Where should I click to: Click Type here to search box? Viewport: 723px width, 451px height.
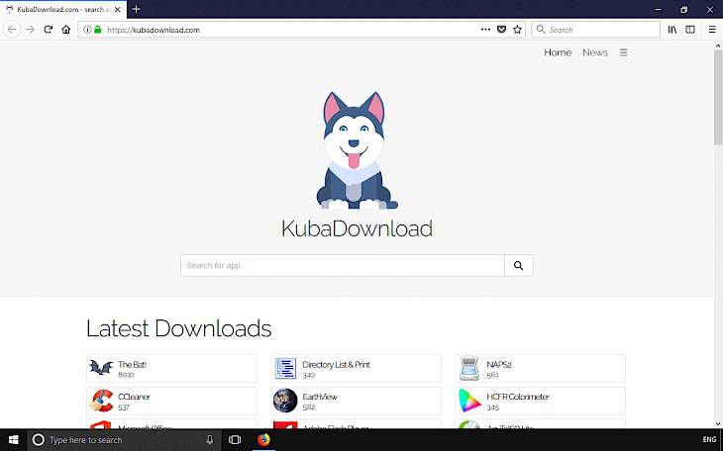[125, 440]
